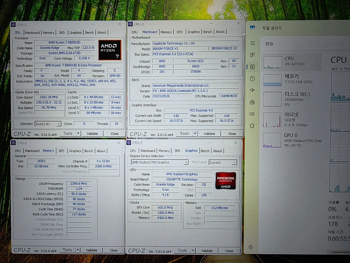Click Max TDP 120.0 W value

pos(89,48)
